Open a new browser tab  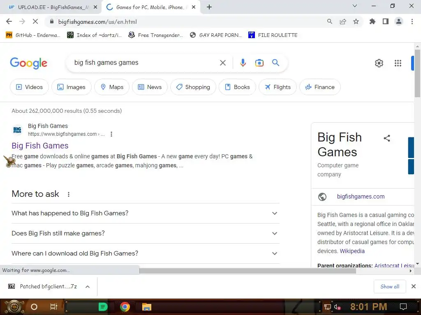(209, 7)
